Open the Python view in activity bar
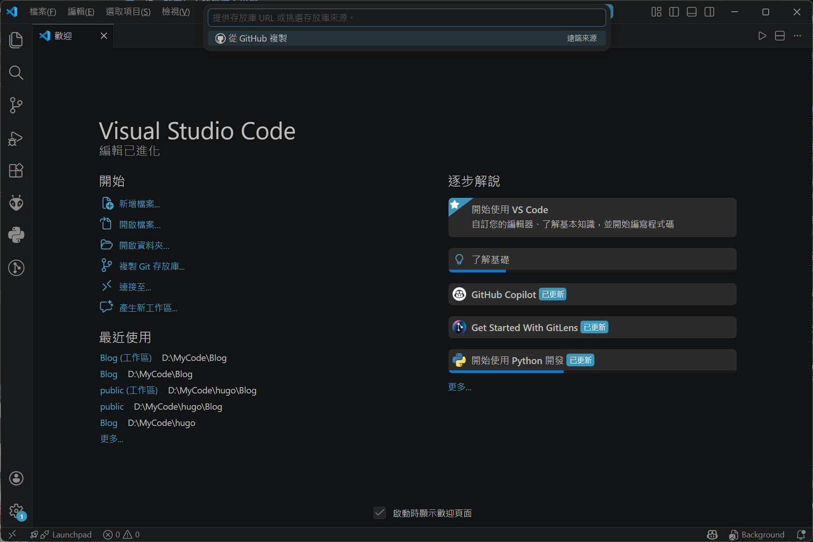 pyautogui.click(x=16, y=235)
